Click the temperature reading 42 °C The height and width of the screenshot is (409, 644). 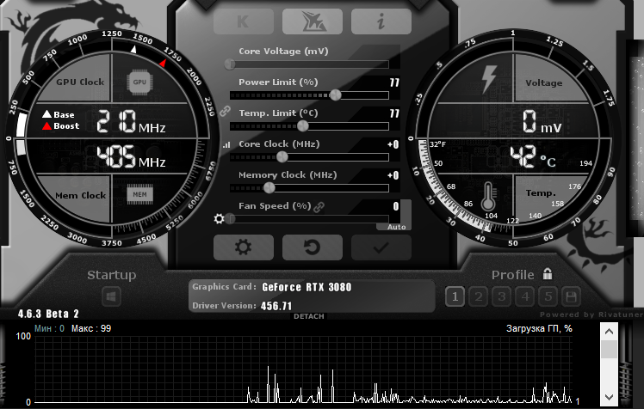coord(533,156)
